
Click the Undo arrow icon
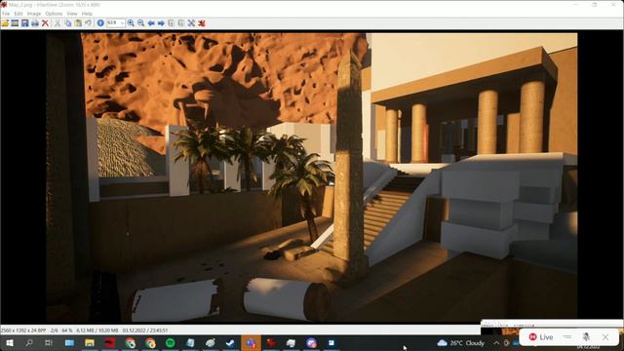point(88,23)
